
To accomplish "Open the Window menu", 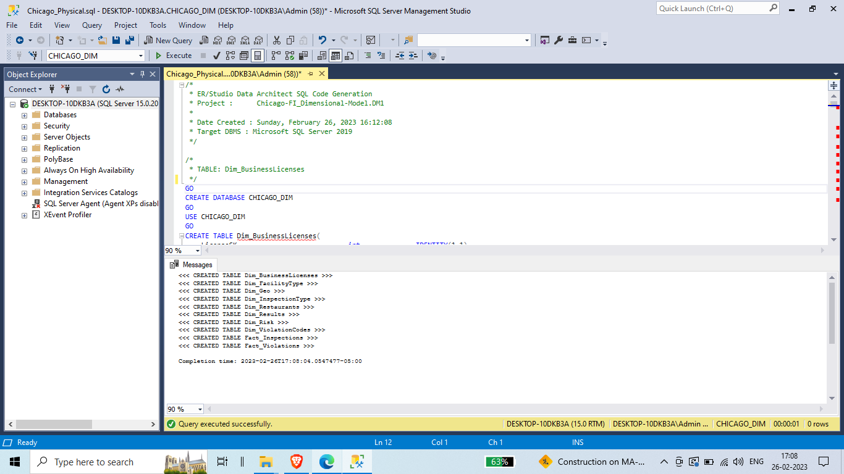I will pyautogui.click(x=192, y=25).
